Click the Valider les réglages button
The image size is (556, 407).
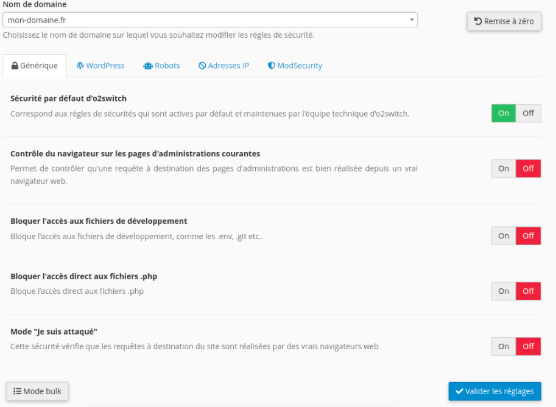(x=494, y=391)
